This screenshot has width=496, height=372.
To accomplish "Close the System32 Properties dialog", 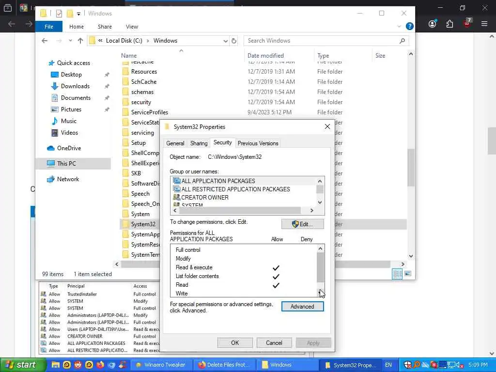I will click(327, 126).
